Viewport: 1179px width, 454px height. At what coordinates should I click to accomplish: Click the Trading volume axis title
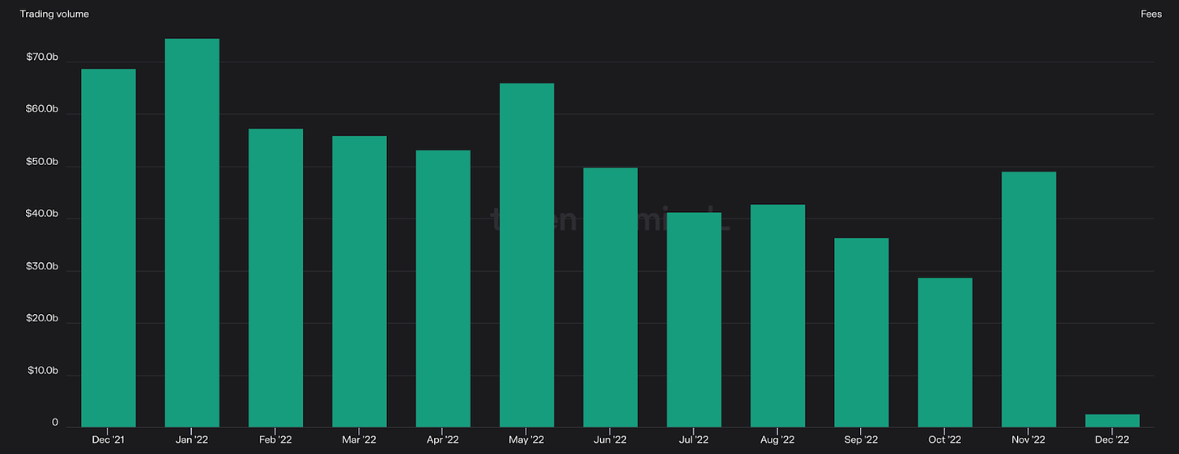coord(54,15)
